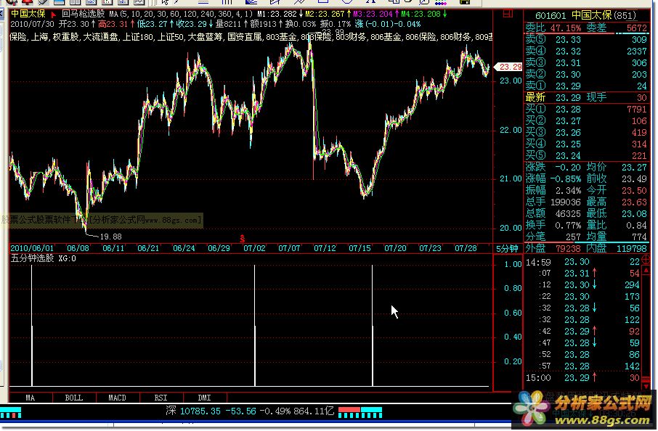Click the red-blue market strength bar in status bar
658x431 pixels.
(x=360, y=411)
